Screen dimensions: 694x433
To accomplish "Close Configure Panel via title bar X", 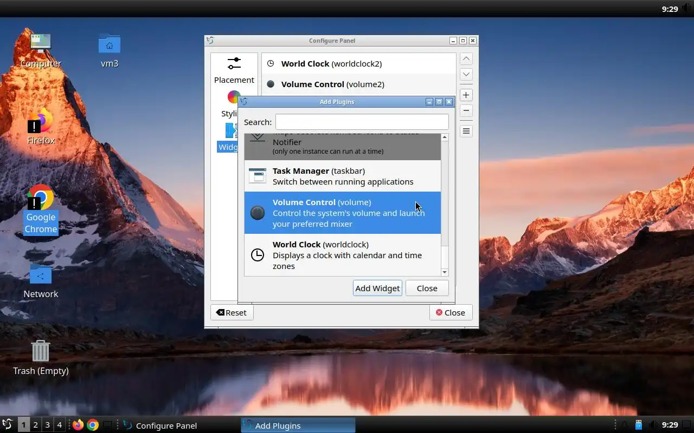I will [473, 41].
